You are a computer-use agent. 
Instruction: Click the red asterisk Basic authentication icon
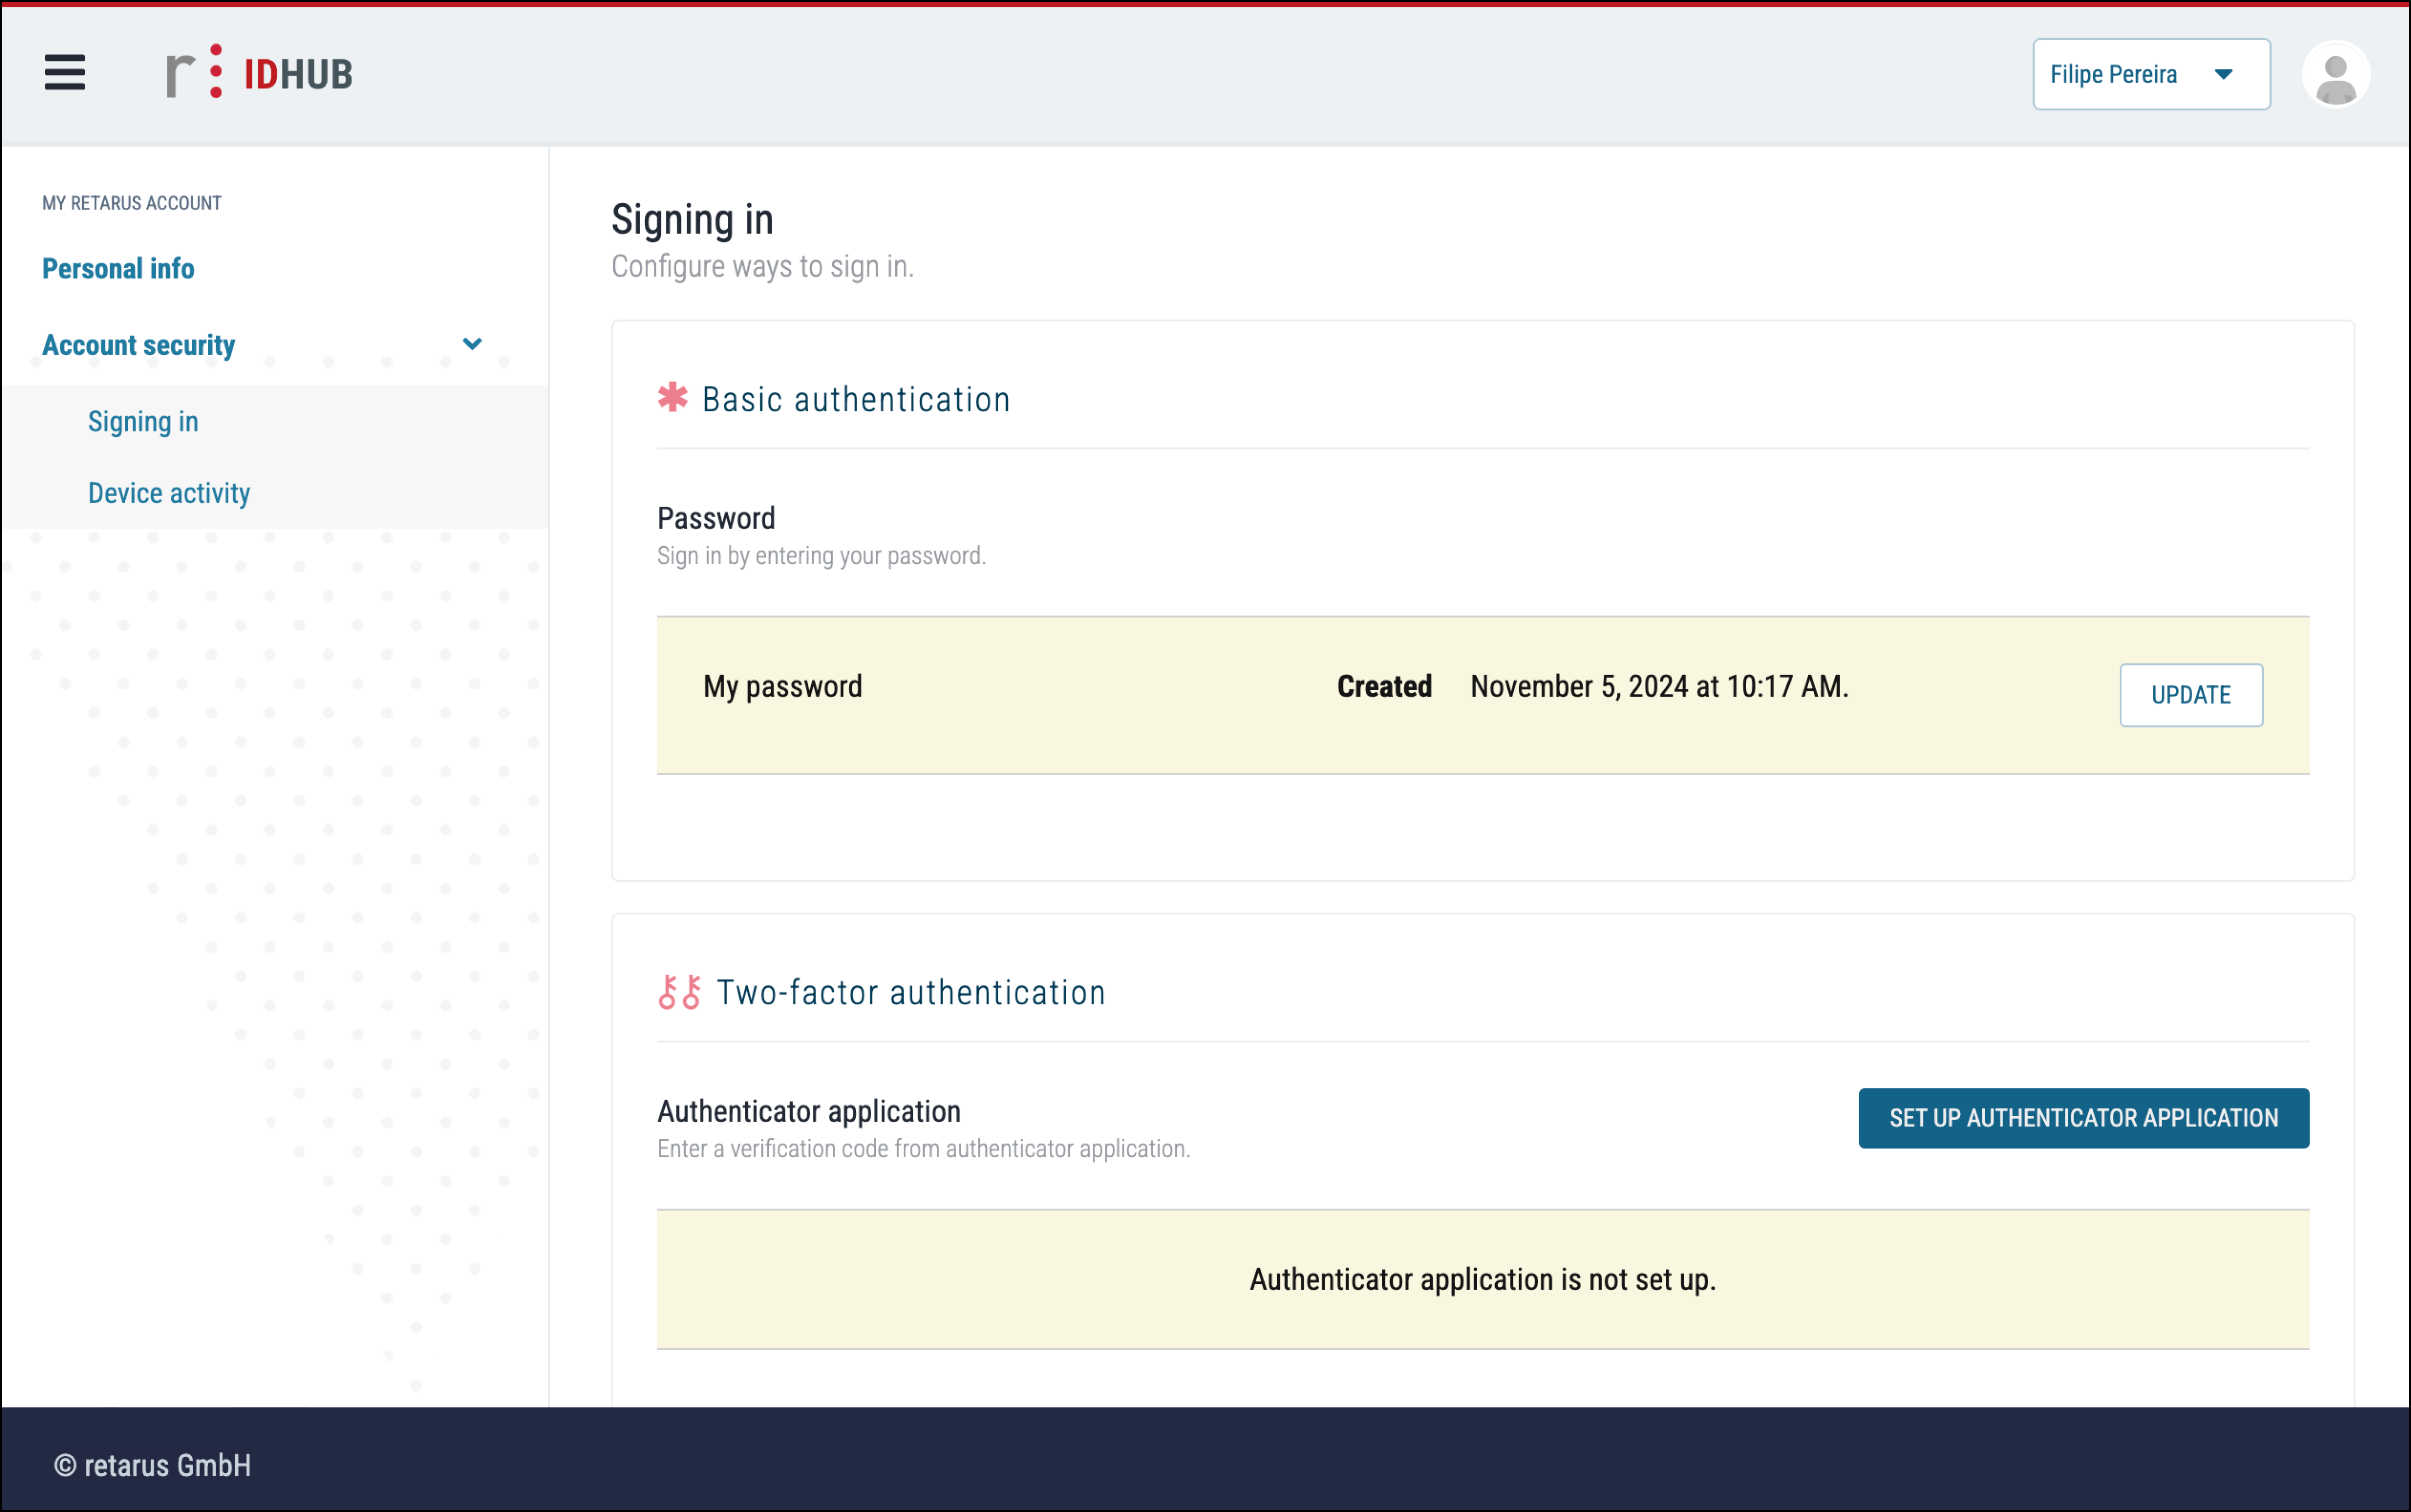point(673,398)
